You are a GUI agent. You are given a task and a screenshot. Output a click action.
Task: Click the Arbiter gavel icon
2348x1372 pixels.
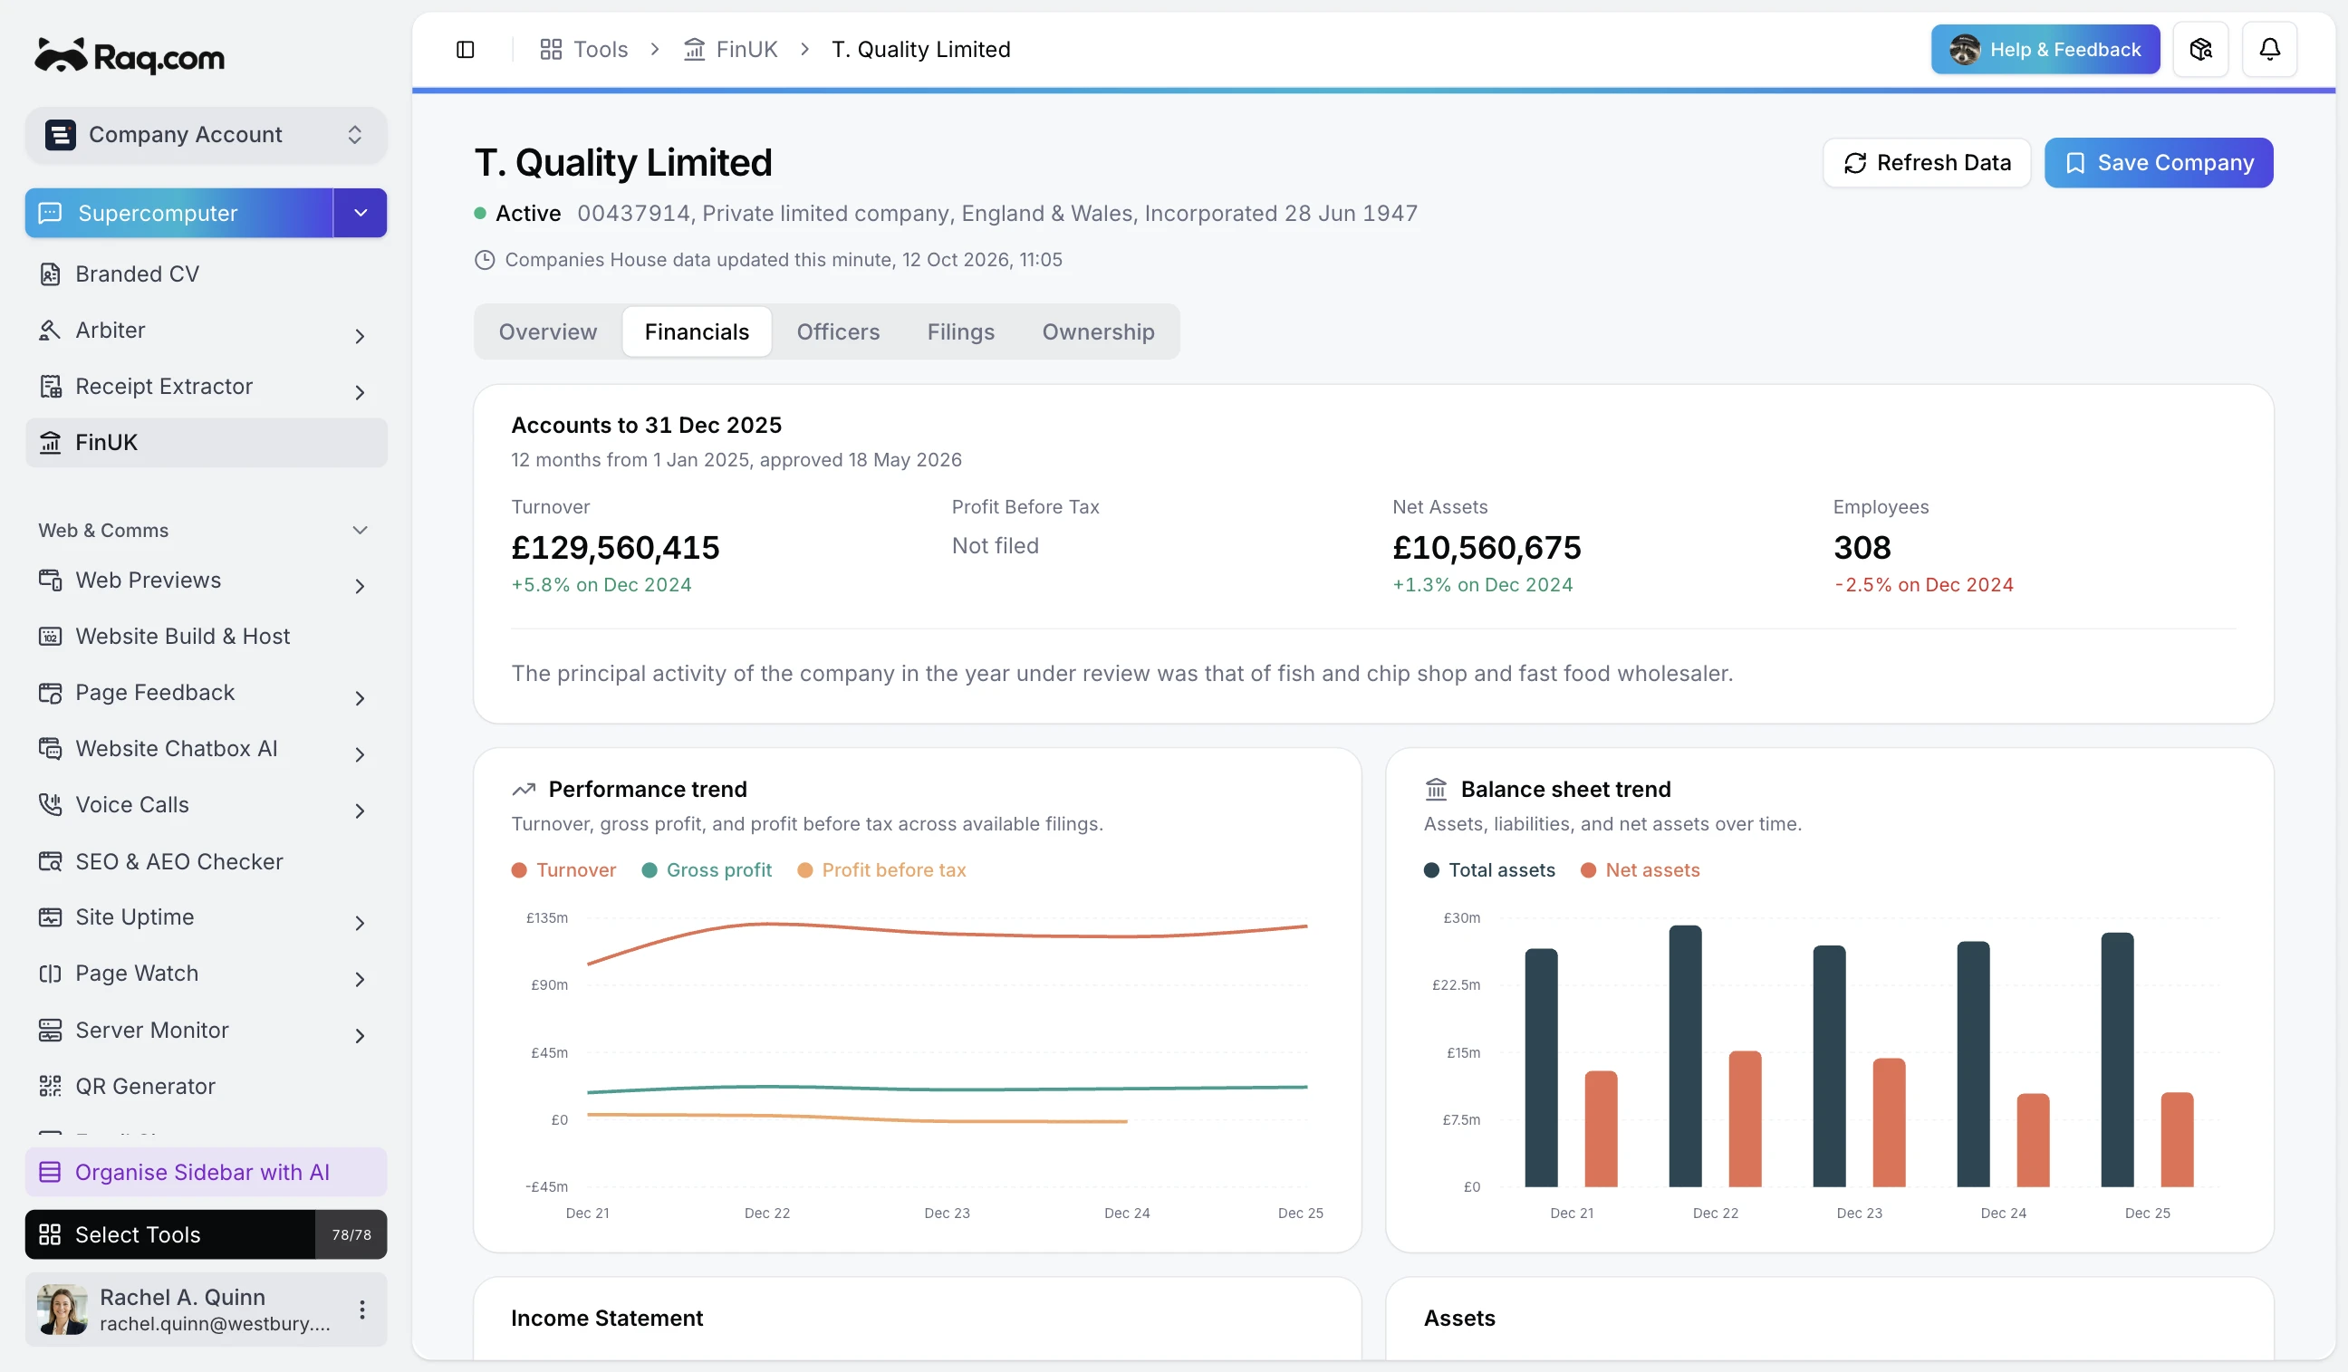point(51,330)
